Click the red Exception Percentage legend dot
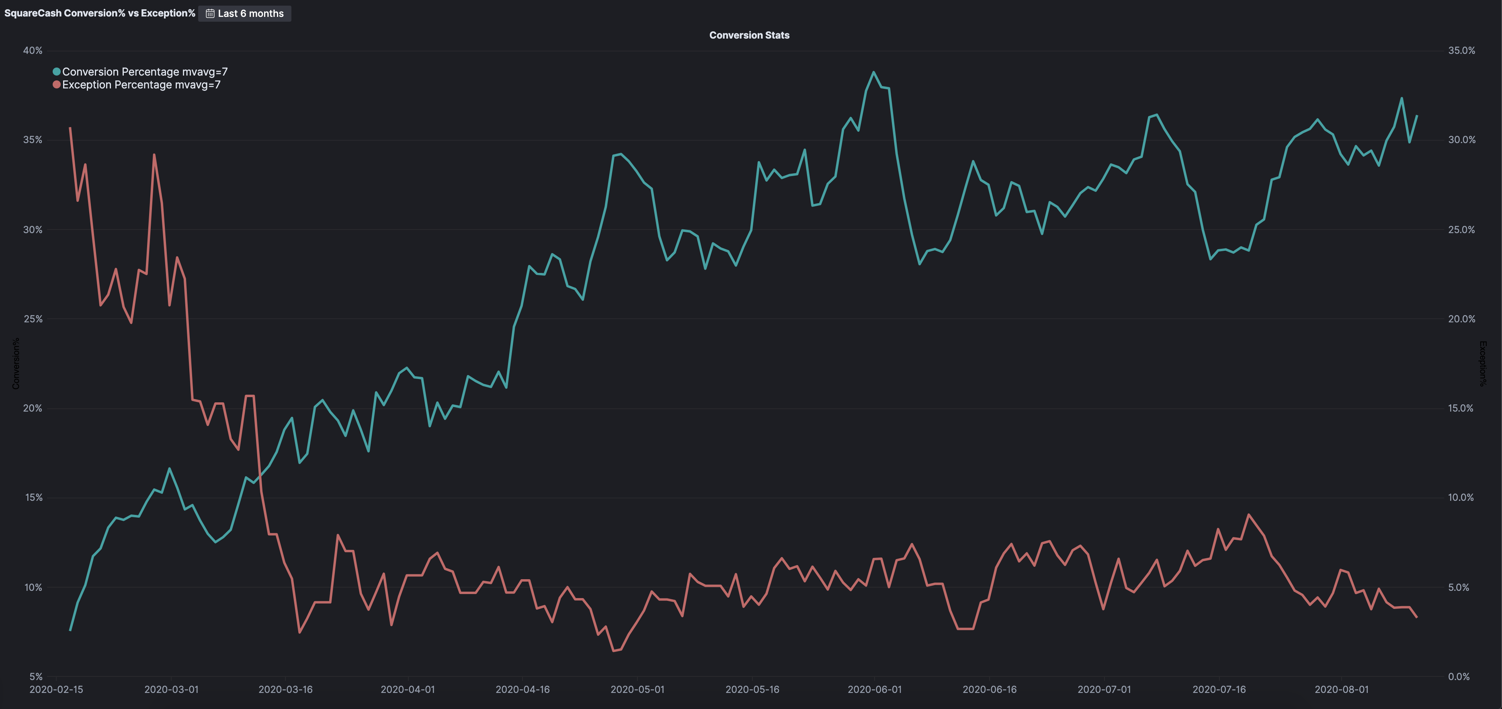The image size is (1502, 709). click(57, 84)
